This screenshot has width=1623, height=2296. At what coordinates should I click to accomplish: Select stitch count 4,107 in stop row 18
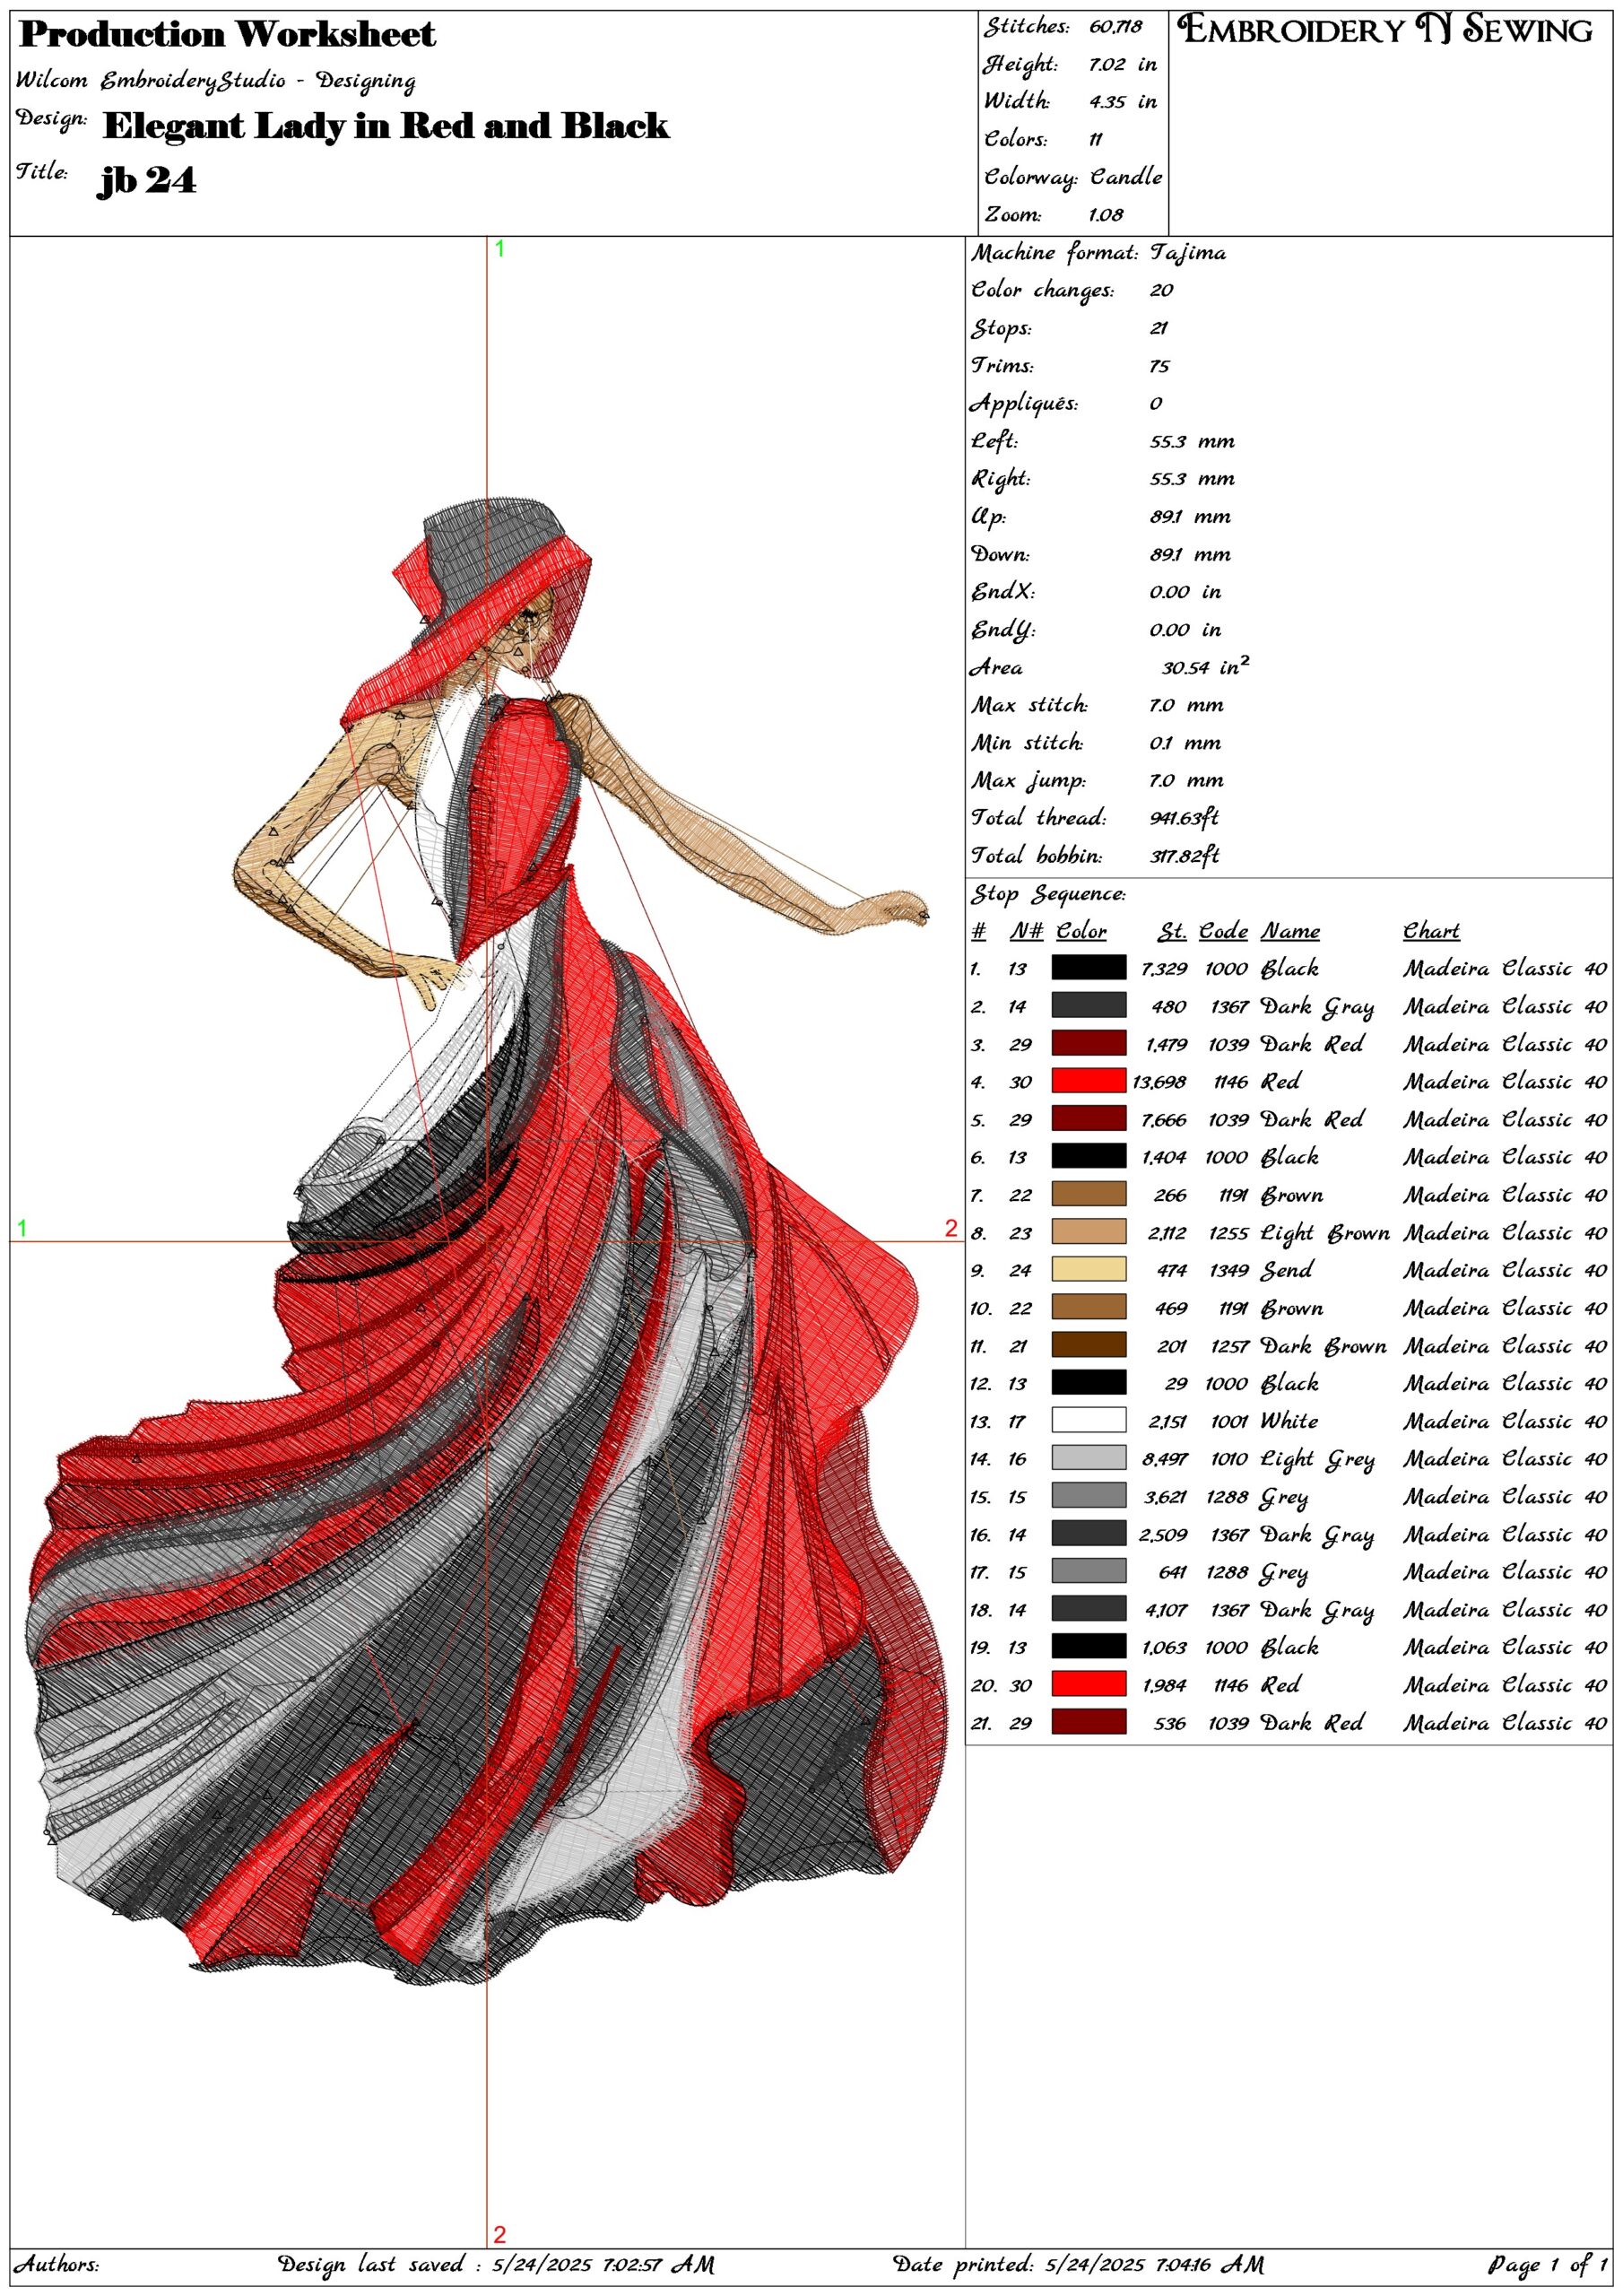click(x=1165, y=1611)
